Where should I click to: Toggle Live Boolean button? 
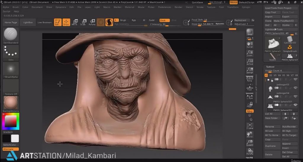44,22
